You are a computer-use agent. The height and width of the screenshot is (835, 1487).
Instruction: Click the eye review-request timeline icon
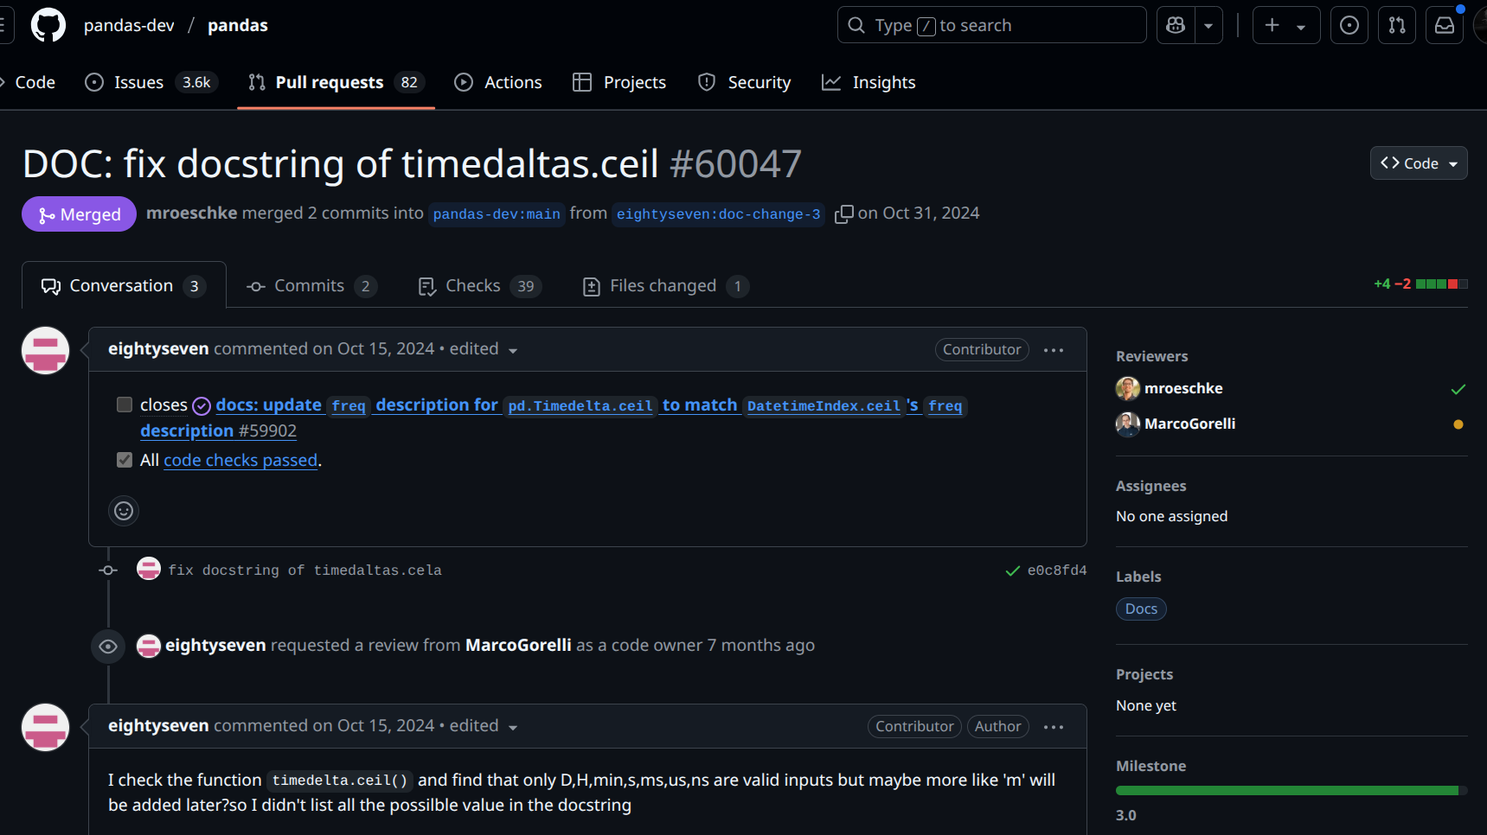pos(108,646)
